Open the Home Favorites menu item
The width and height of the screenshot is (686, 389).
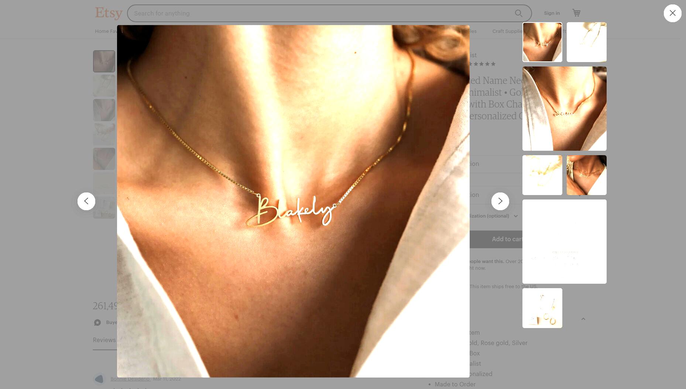point(106,31)
